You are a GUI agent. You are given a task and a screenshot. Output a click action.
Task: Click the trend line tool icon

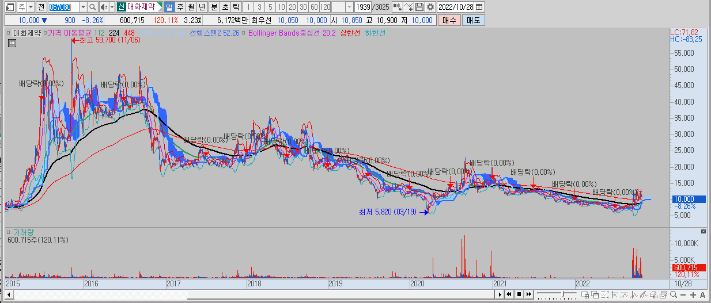coord(624,295)
